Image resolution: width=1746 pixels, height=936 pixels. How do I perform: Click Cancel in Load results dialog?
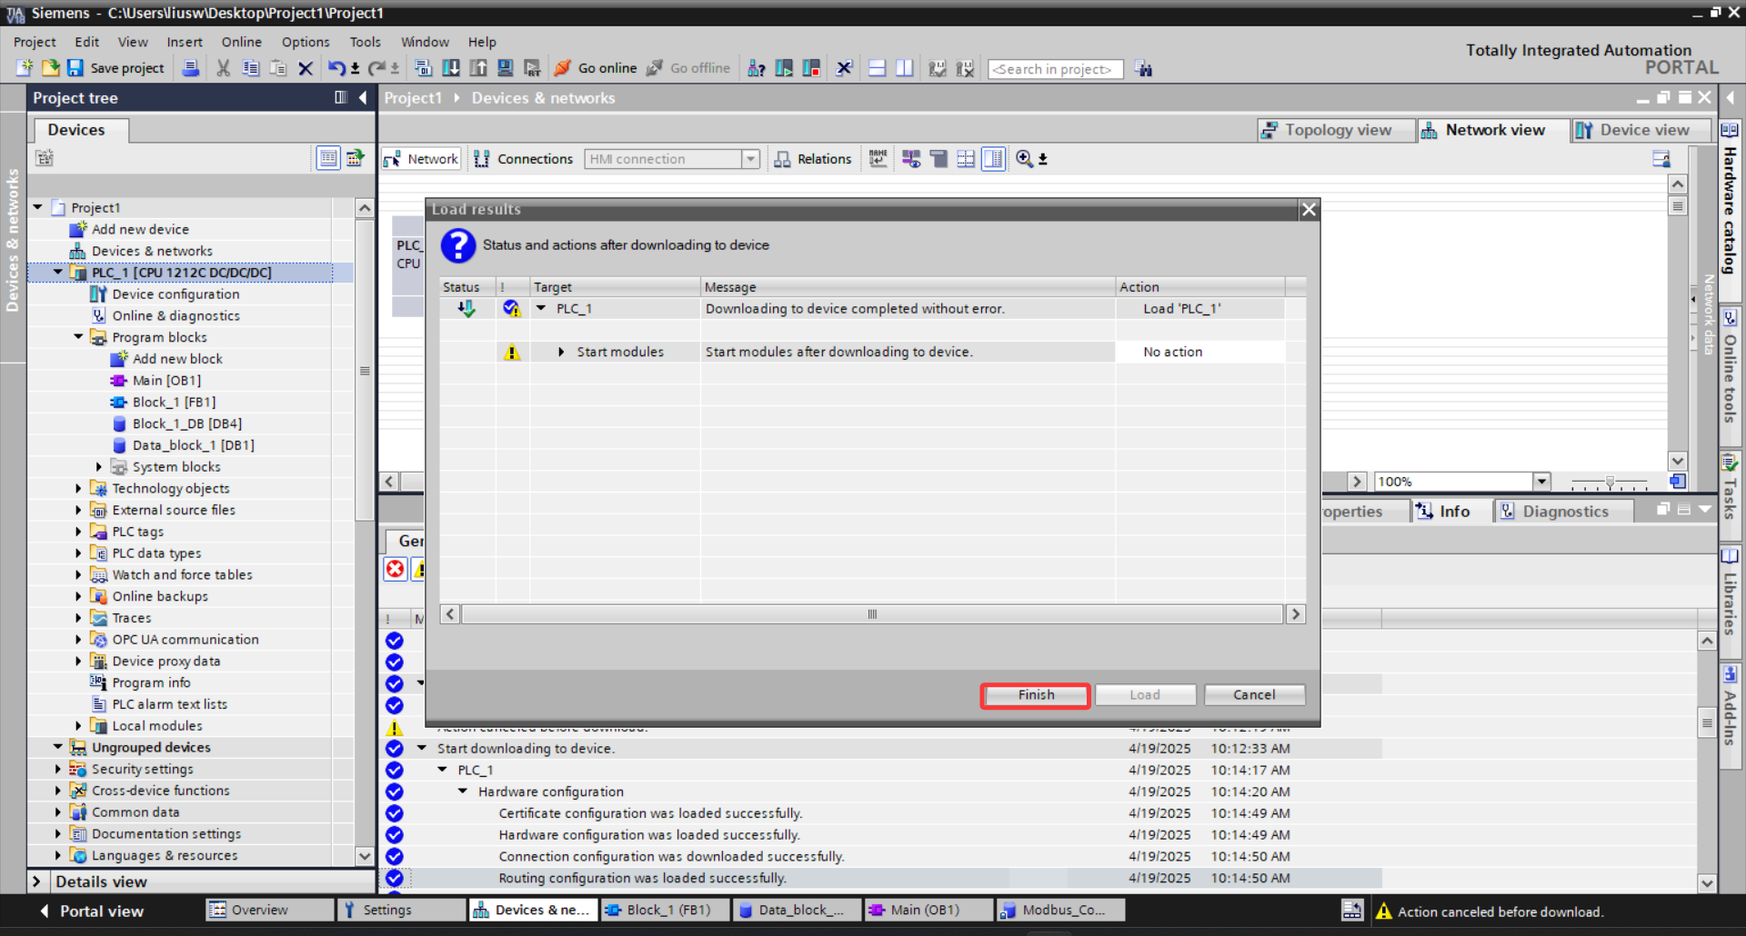pyautogui.click(x=1254, y=695)
